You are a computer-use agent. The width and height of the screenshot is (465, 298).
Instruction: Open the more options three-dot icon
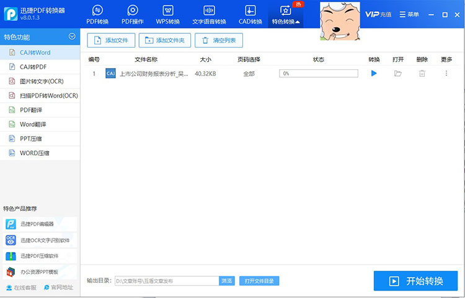[x=446, y=74]
